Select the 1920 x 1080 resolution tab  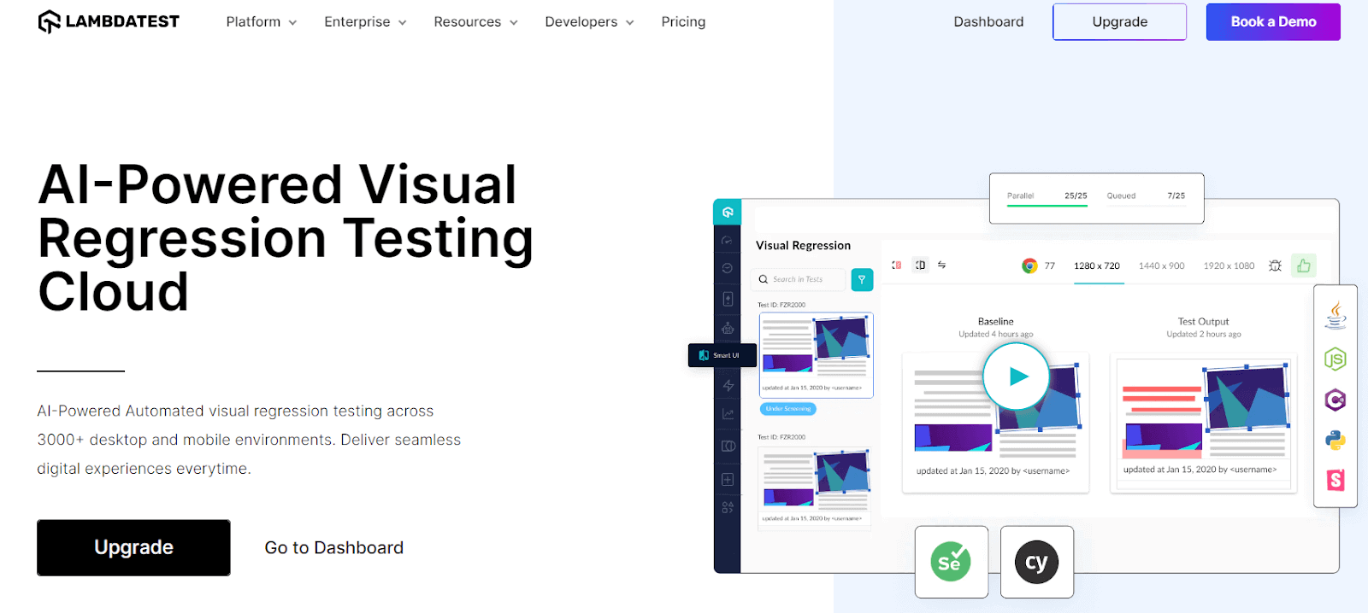(x=1229, y=266)
